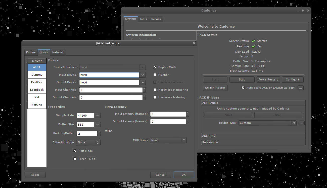Viewport: 327px width, 188px height.
Task: Disable the Duplex Mode checkbox
Action: pos(155,67)
